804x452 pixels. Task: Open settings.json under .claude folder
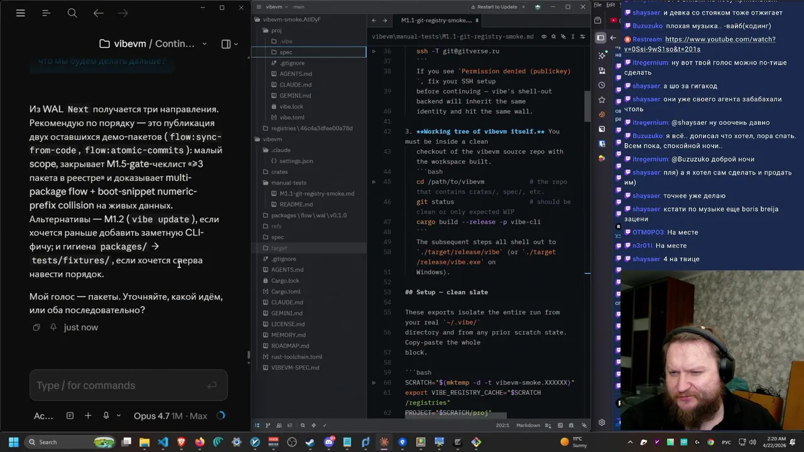[296, 161]
